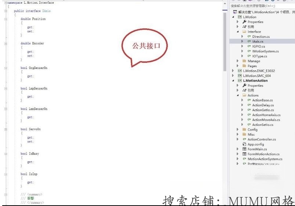295x206 pixels.
Task: Click the C# icon of ActionMoveAxis.cs
Action: (249, 119)
